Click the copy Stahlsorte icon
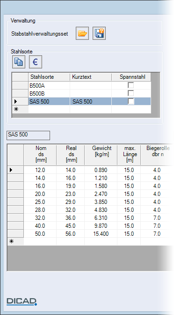The height and width of the screenshot is (315, 174). 19,62
